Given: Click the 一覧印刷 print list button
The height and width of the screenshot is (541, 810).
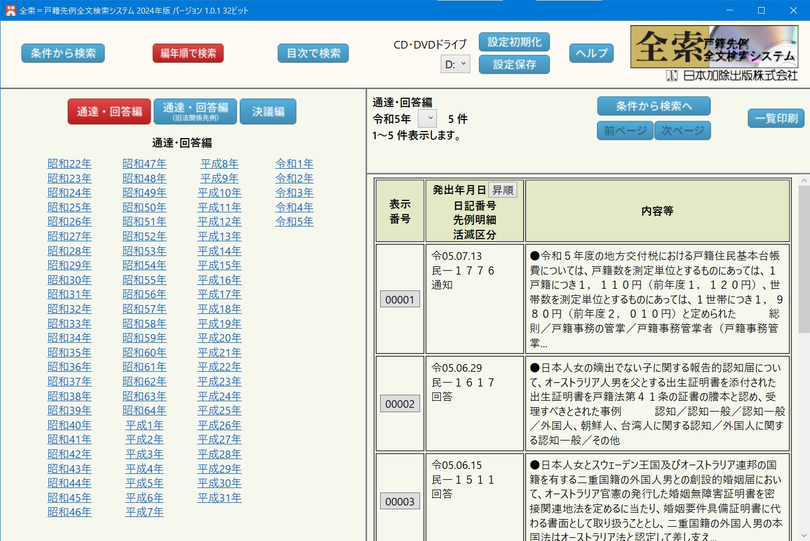Looking at the screenshot, I should (x=776, y=118).
